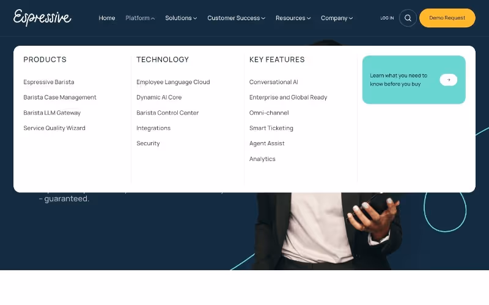
Task: Click the Demo Request button
Action: click(x=447, y=18)
